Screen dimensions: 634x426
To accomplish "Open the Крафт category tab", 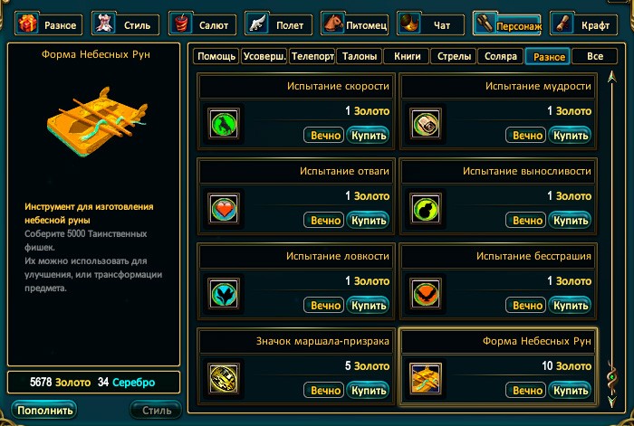I will [x=583, y=25].
